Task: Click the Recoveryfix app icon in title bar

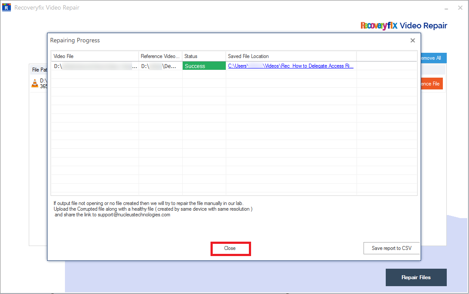Action: pyautogui.click(x=6, y=7)
